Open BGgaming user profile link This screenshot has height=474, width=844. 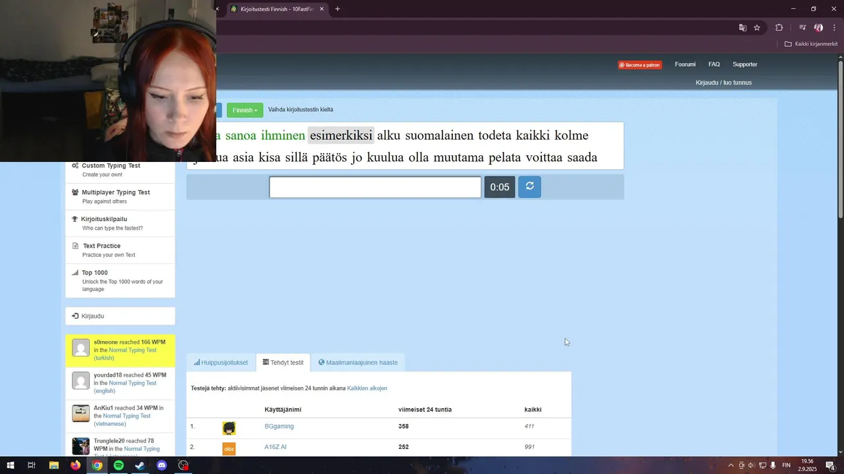tap(279, 427)
